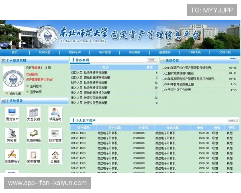Open the 政策法规 menu
This screenshot has height=193, width=241.
[195, 52]
